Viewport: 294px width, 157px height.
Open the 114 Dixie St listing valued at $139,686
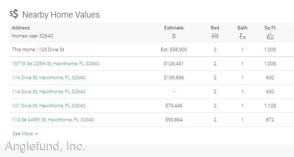coord(48,77)
